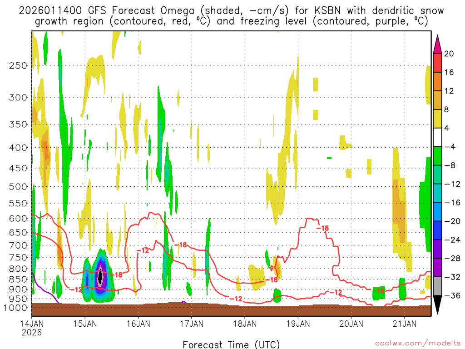Click the black omega maximum core on 15JAN

[100, 278]
